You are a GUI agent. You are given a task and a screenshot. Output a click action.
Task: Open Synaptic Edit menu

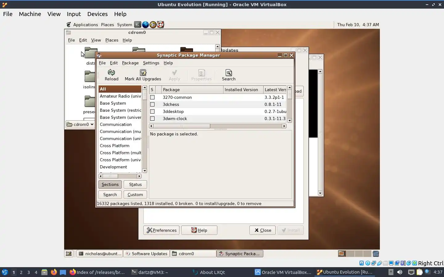coord(114,63)
